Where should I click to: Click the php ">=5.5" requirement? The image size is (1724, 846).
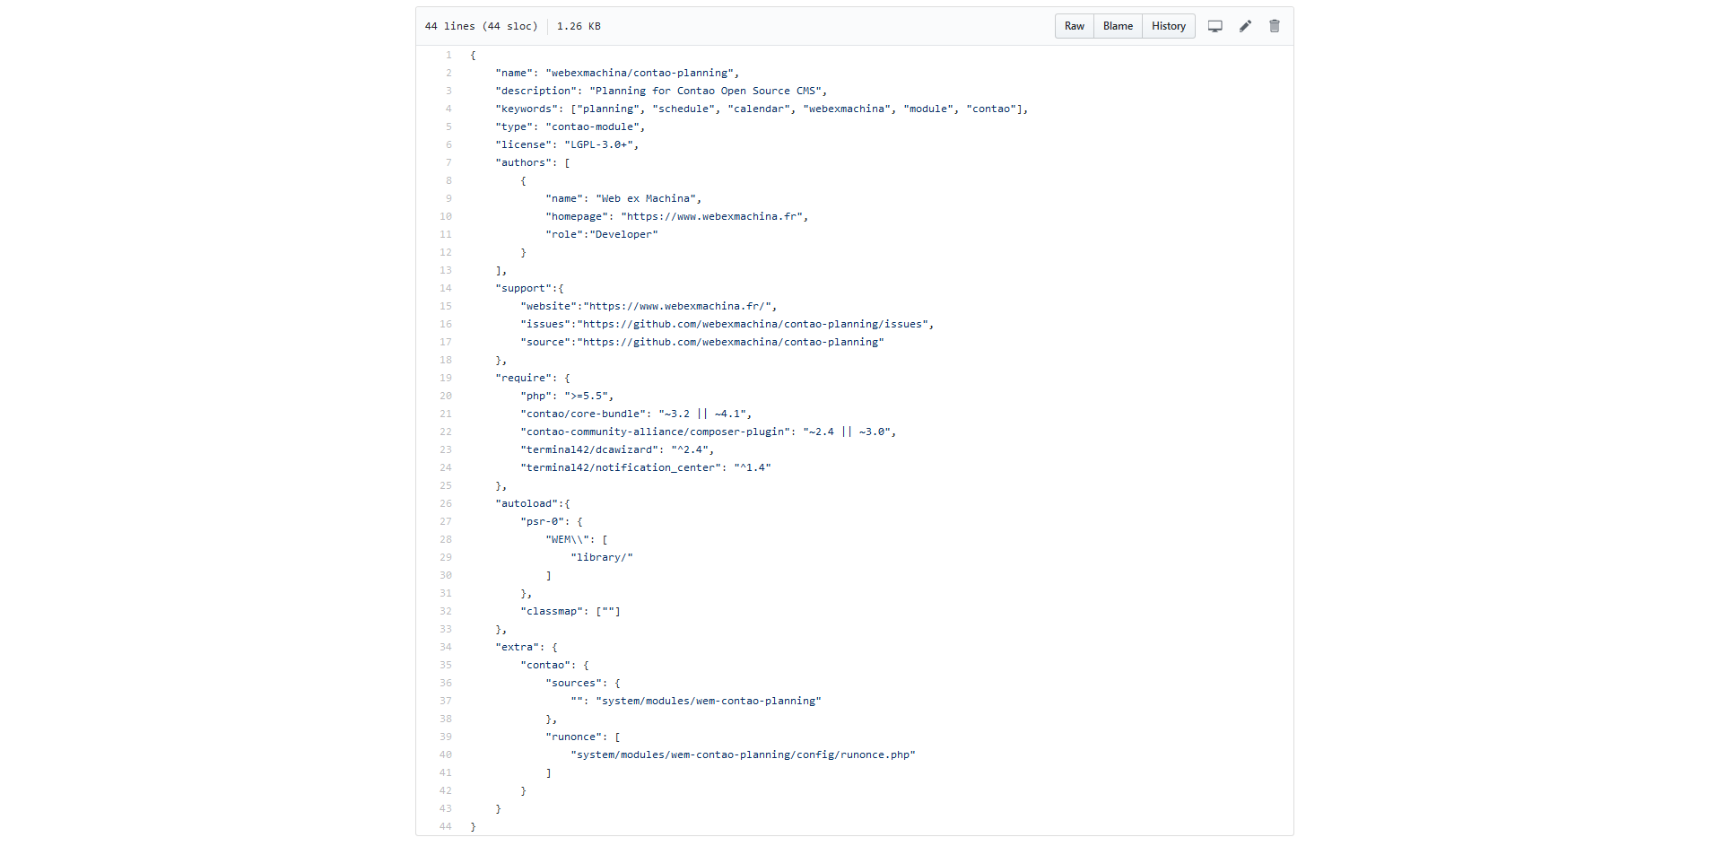click(586, 396)
